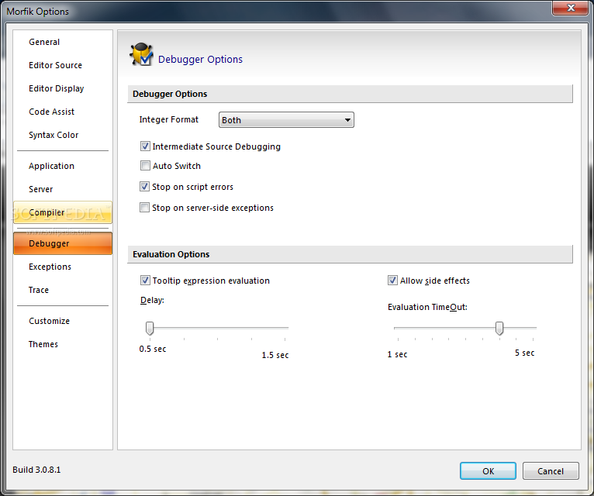Select the Debugger category

point(63,243)
